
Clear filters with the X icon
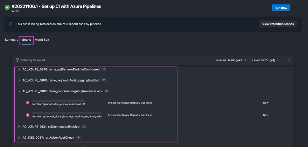tap(288, 60)
